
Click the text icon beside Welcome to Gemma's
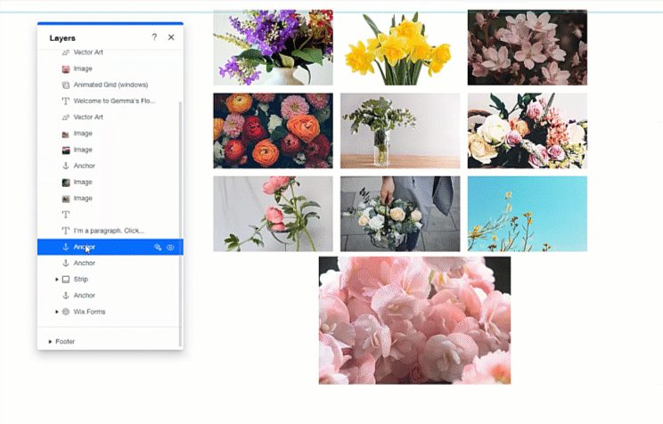tap(66, 101)
